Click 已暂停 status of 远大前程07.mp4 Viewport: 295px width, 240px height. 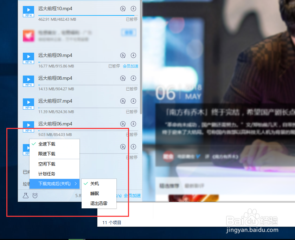(132, 112)
